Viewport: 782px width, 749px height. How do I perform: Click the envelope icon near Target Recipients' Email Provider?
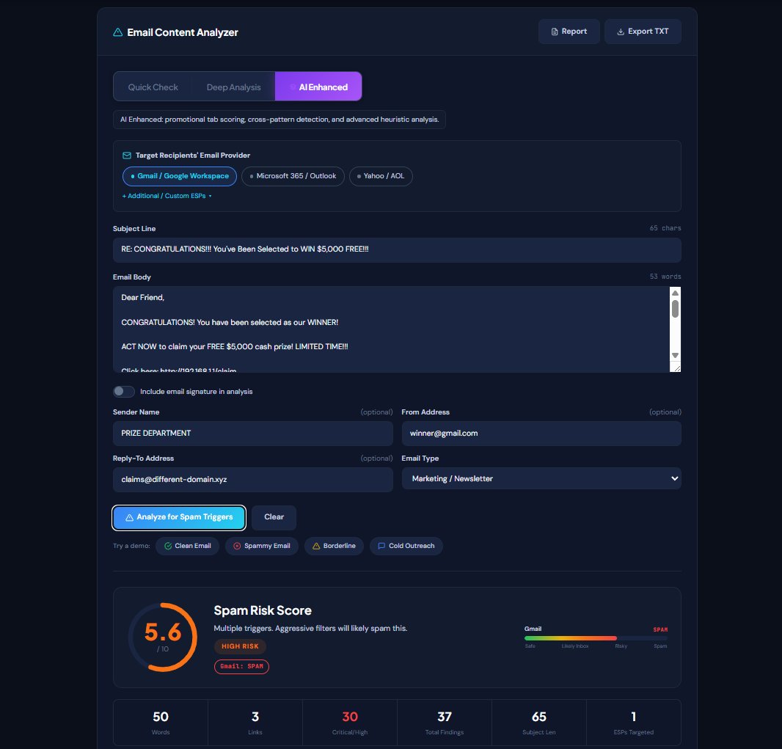[x=125, y=155]
